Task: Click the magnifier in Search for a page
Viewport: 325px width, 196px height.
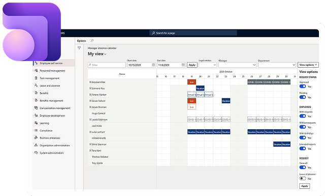Action: pyautogui.click(x=153, y=33)
